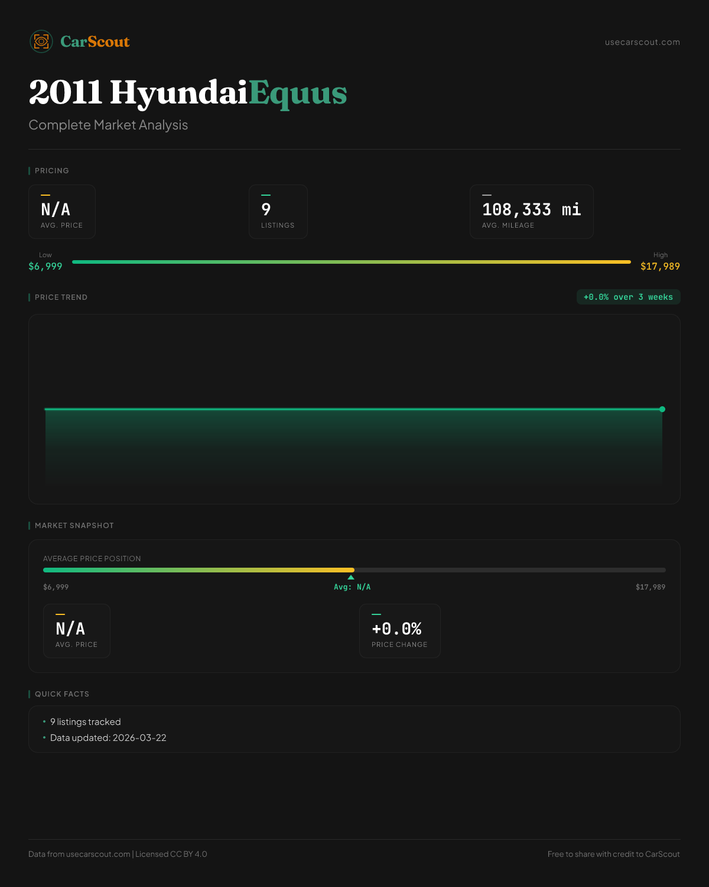Viewport: 709px width, 887px height.
Task: Click the 9 listings tracked bullet item
Action: click(85, 722)
